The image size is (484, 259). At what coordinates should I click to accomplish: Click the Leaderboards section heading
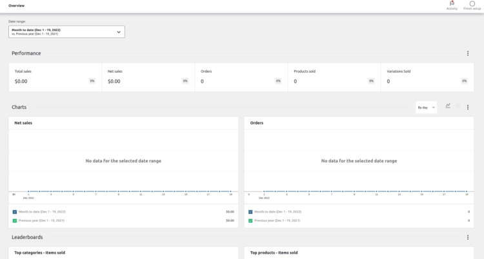coord(27,237)
